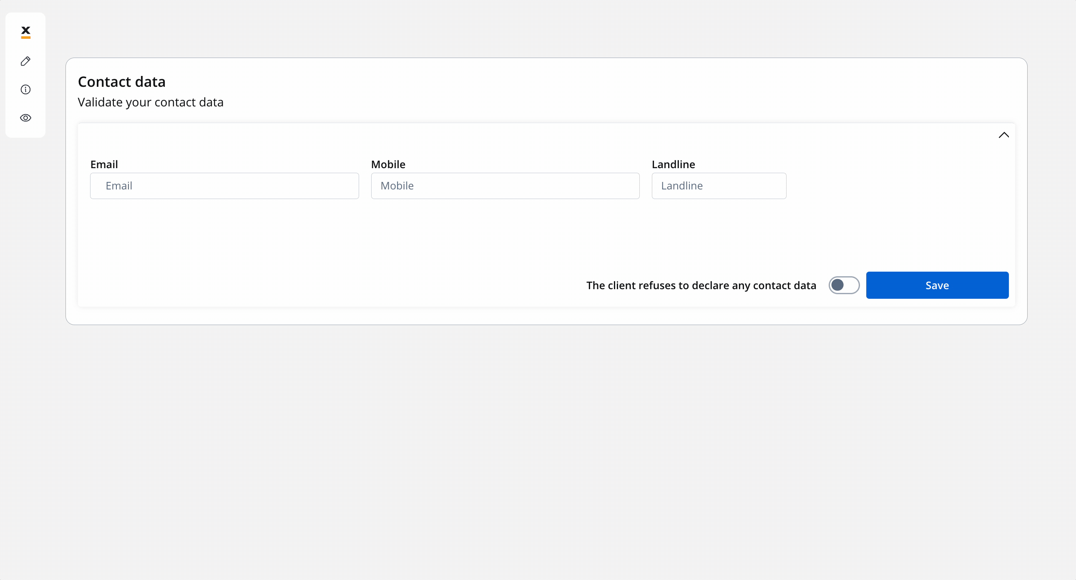Click the Landline field label
This screenshot has width=1076, height=580.
pos(673,164)
